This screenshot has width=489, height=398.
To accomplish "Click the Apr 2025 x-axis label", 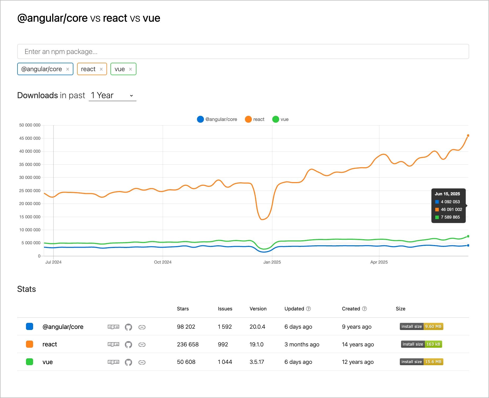I will click(379, 262).
